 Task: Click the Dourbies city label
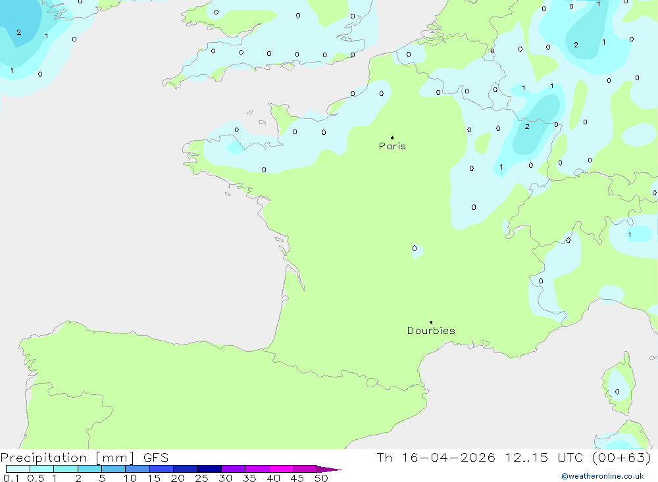[x=431, y=331]
